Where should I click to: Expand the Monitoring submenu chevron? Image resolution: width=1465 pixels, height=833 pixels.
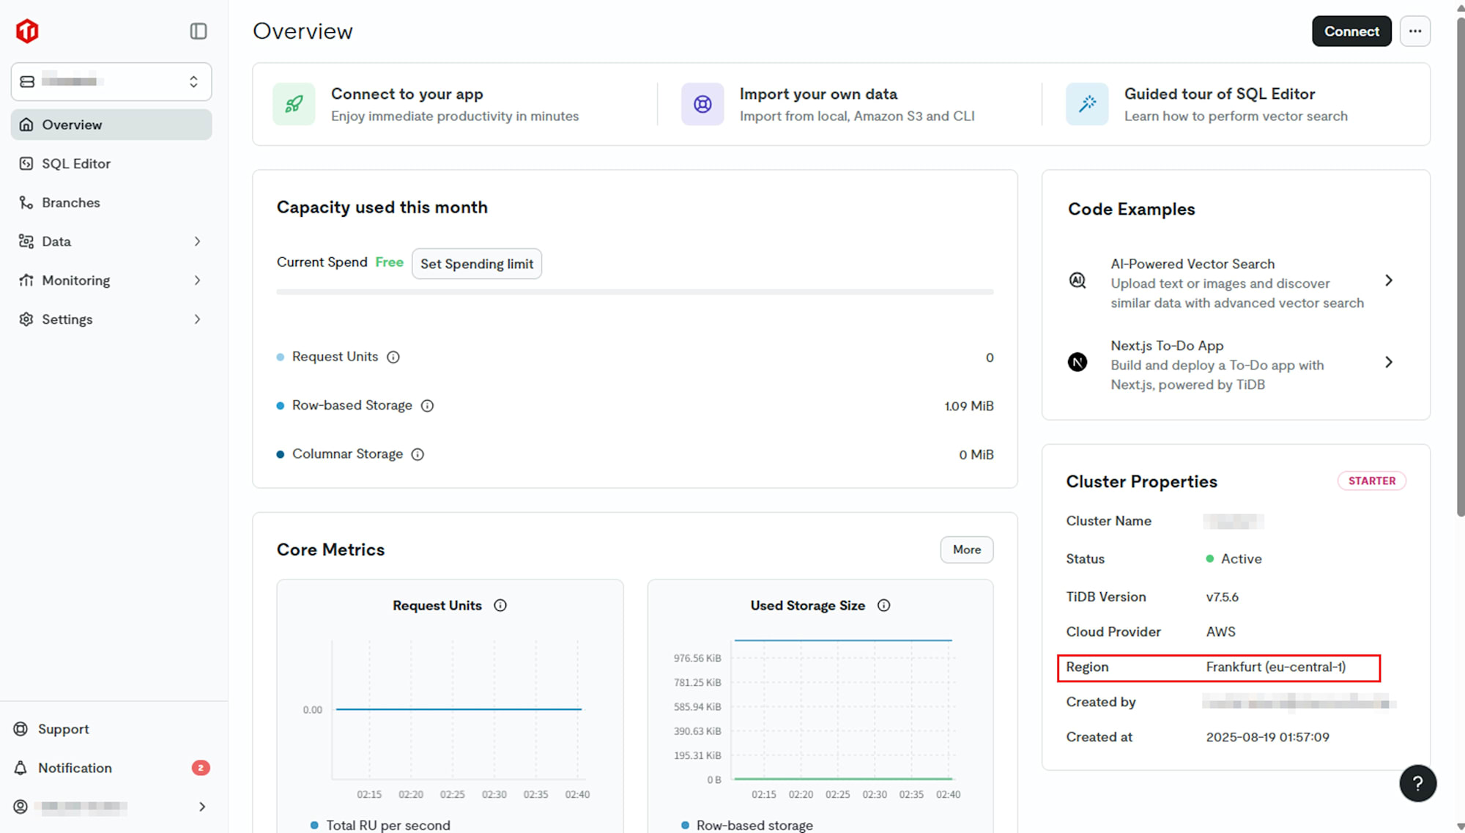(x=197, y=280)
